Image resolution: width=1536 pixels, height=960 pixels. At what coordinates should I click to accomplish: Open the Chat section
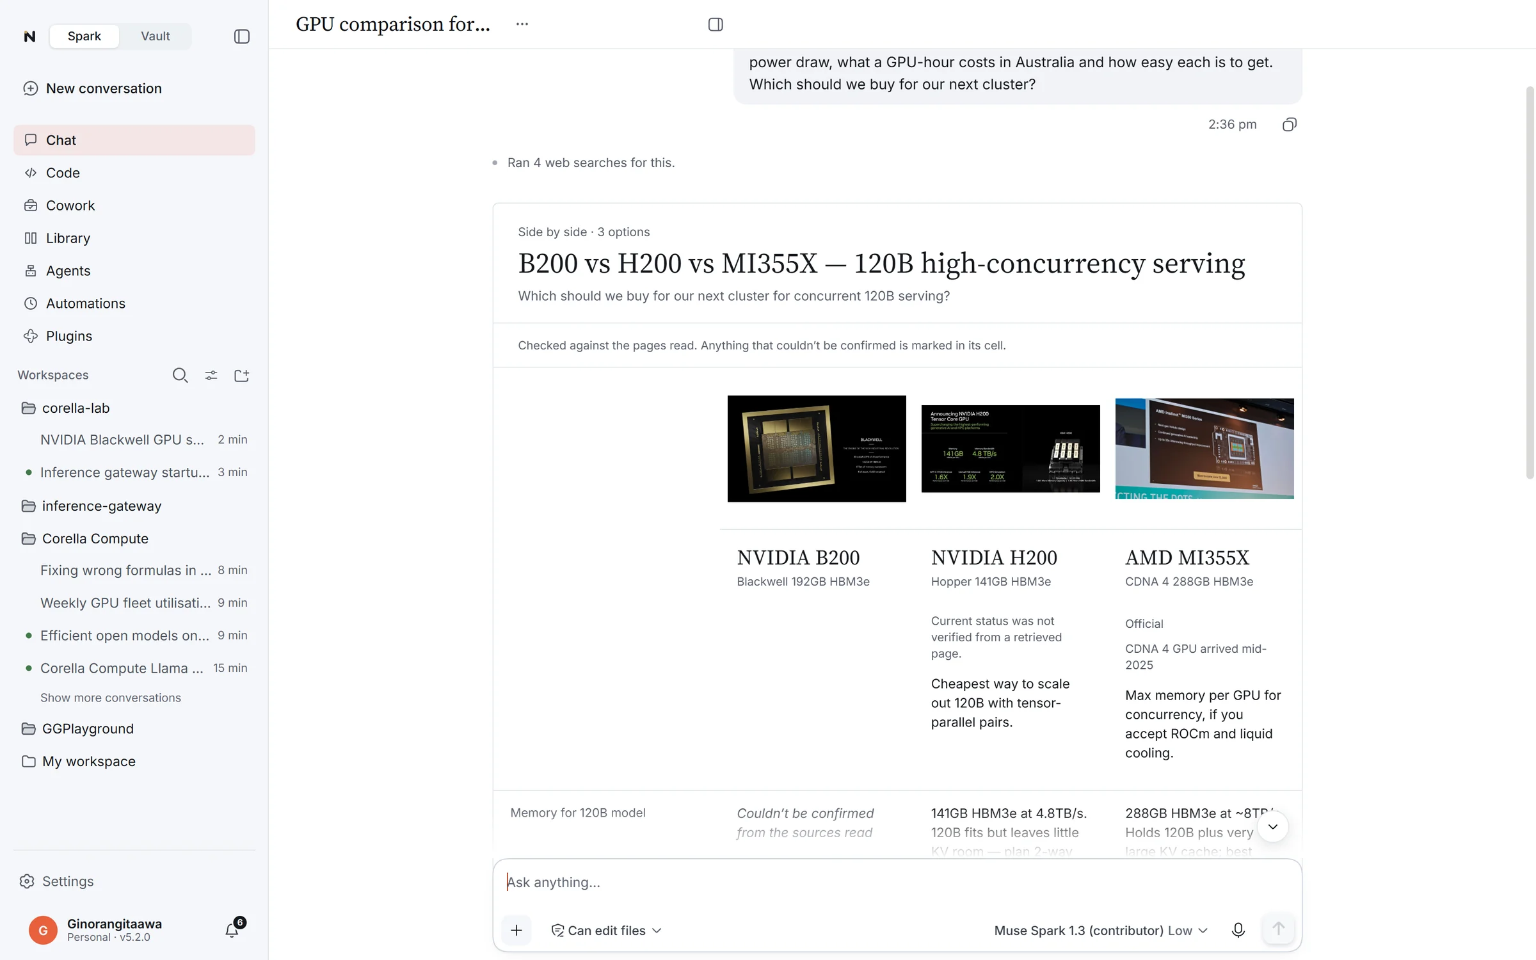pyautogui.click(x=134, y=140)
